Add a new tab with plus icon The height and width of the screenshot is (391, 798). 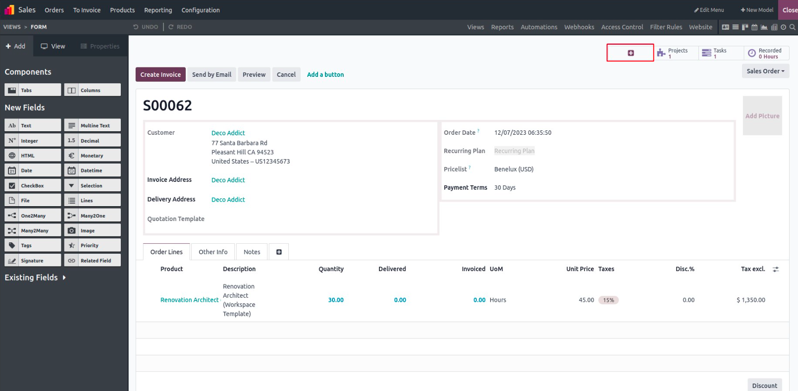click(279, 252)
